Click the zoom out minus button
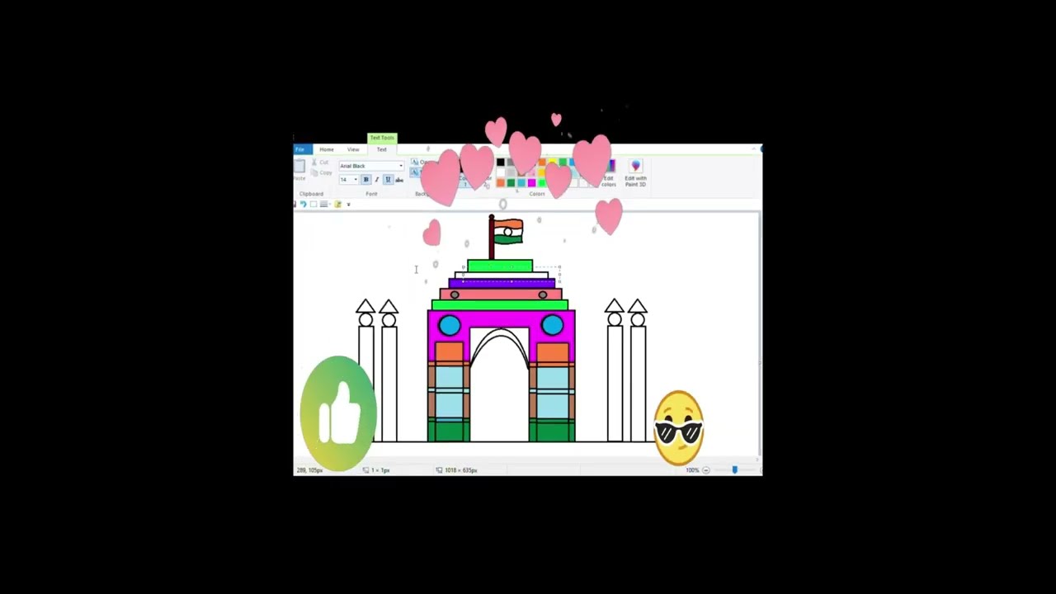 [705, 469]
